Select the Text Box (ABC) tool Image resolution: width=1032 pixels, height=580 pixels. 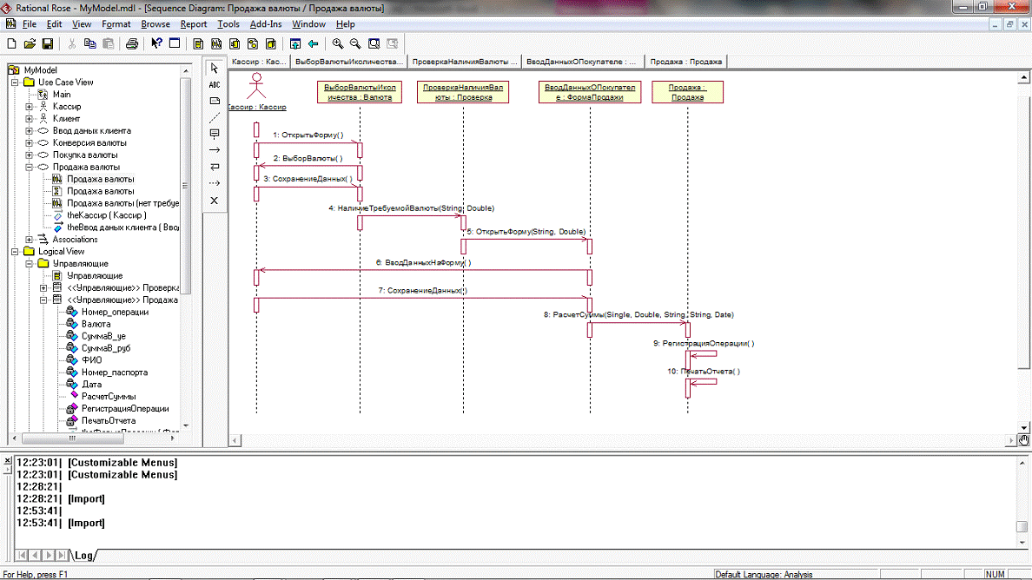point(215,85)
